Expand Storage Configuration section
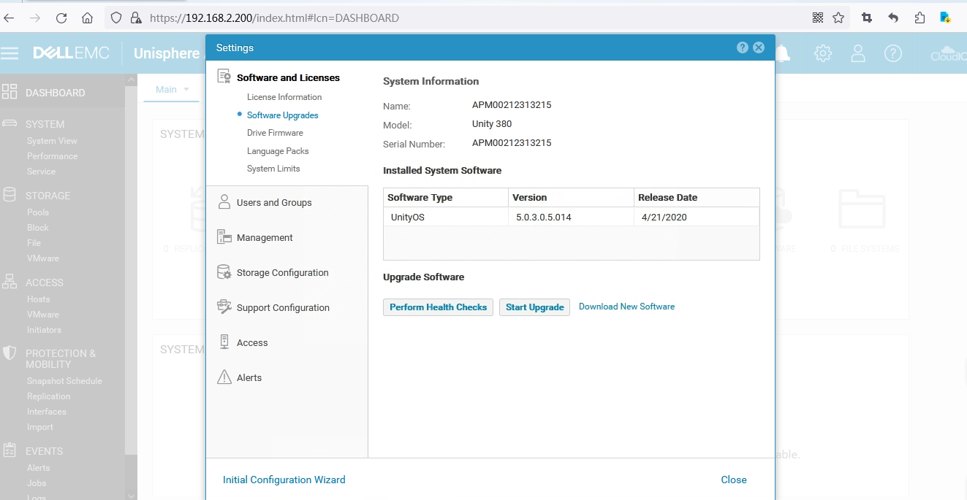 click(283, 273)
